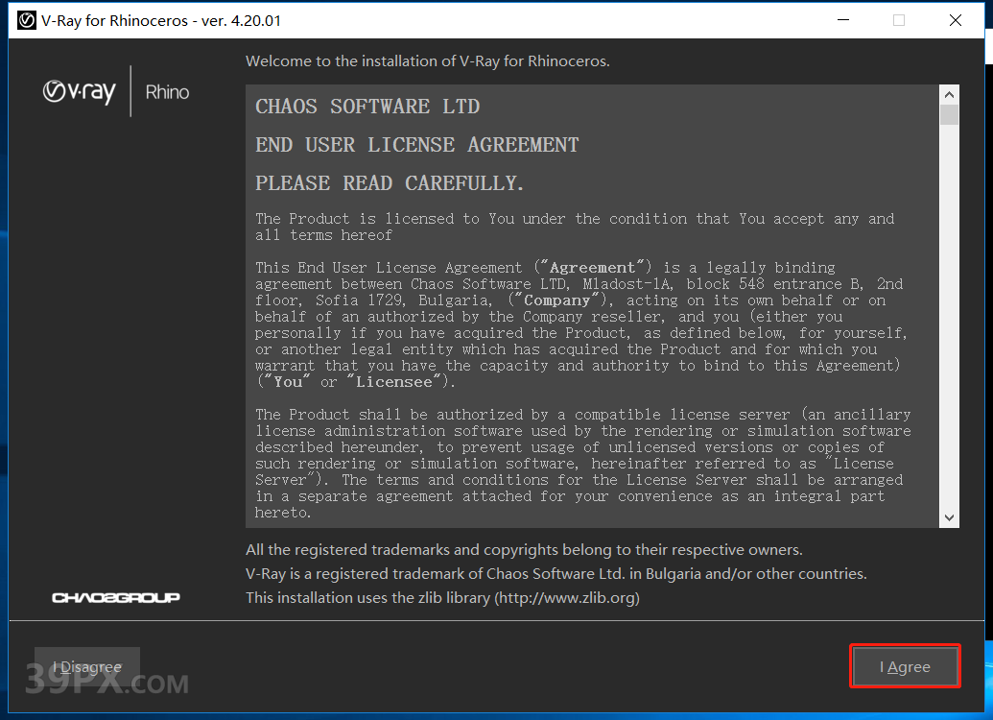This screenshot has height=720, width=993.
Task: Click the zlib.org URL text
Action: tap(566, 597)
